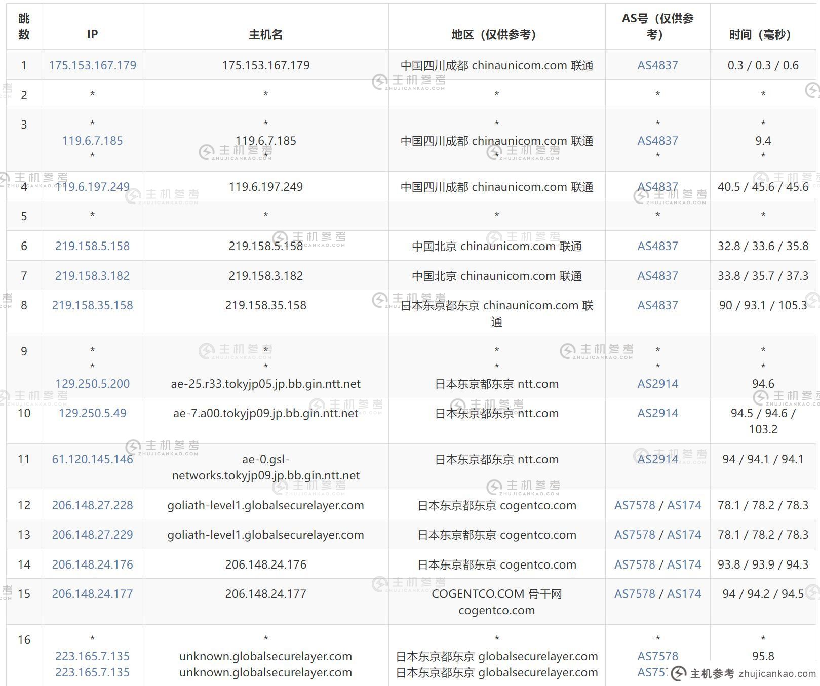Click AS4837 in the 219.158.35.158 row
The image size is (820, 686).
(x=657, y=305)
